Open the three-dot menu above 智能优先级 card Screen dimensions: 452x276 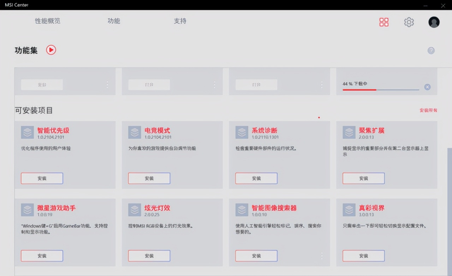(x=107, y=85)
